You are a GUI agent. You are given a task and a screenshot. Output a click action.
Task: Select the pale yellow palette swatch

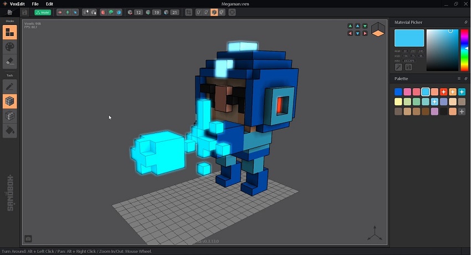coord(398,101)
